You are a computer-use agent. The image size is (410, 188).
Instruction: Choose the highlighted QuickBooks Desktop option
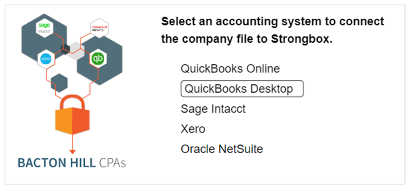coord(242,89)
